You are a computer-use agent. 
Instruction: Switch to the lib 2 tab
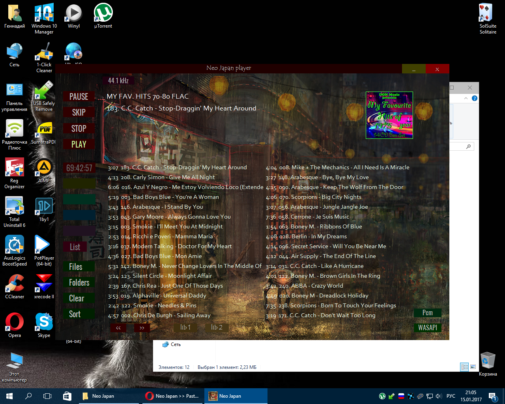217,327
